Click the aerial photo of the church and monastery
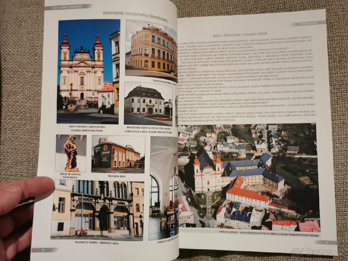Viewport: 348px width, 261px height. click(x=249, y=177)
